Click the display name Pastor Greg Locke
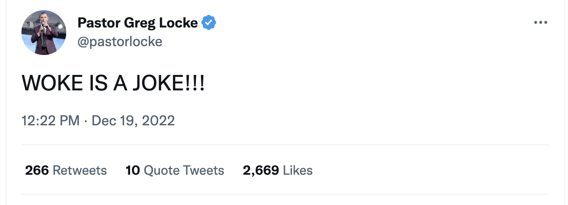Screen dimensions: 568x205 (x=138, y=22)
